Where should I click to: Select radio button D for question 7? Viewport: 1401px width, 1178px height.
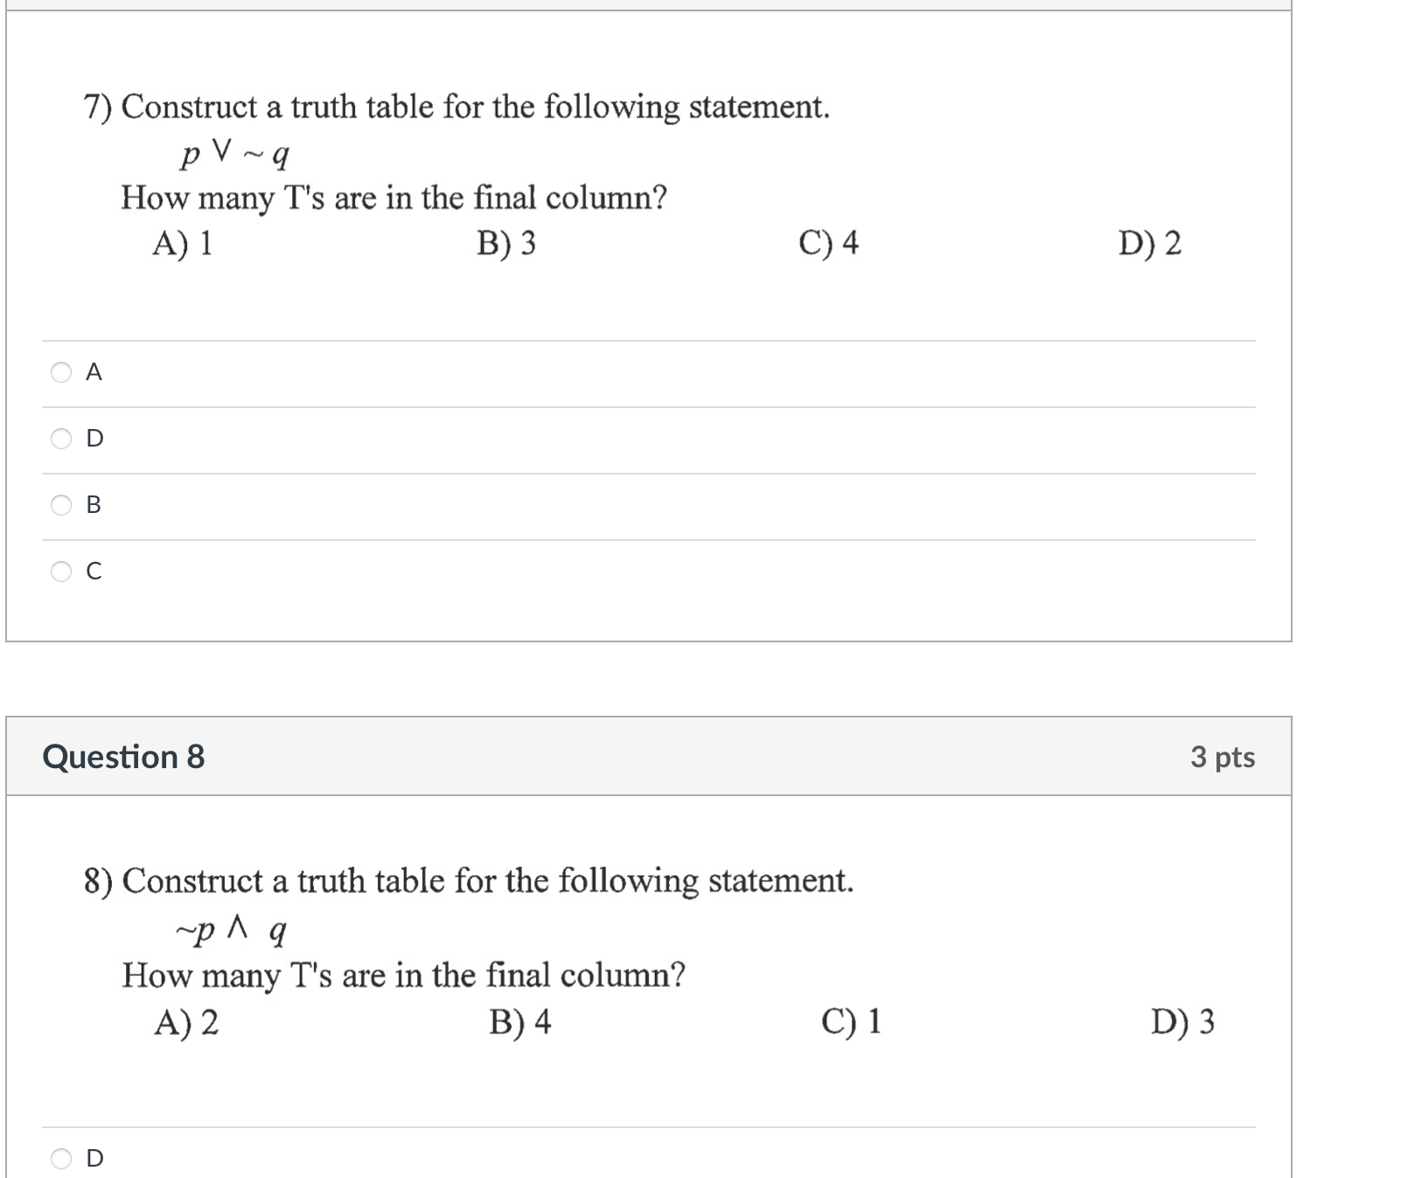coord(59,440)
